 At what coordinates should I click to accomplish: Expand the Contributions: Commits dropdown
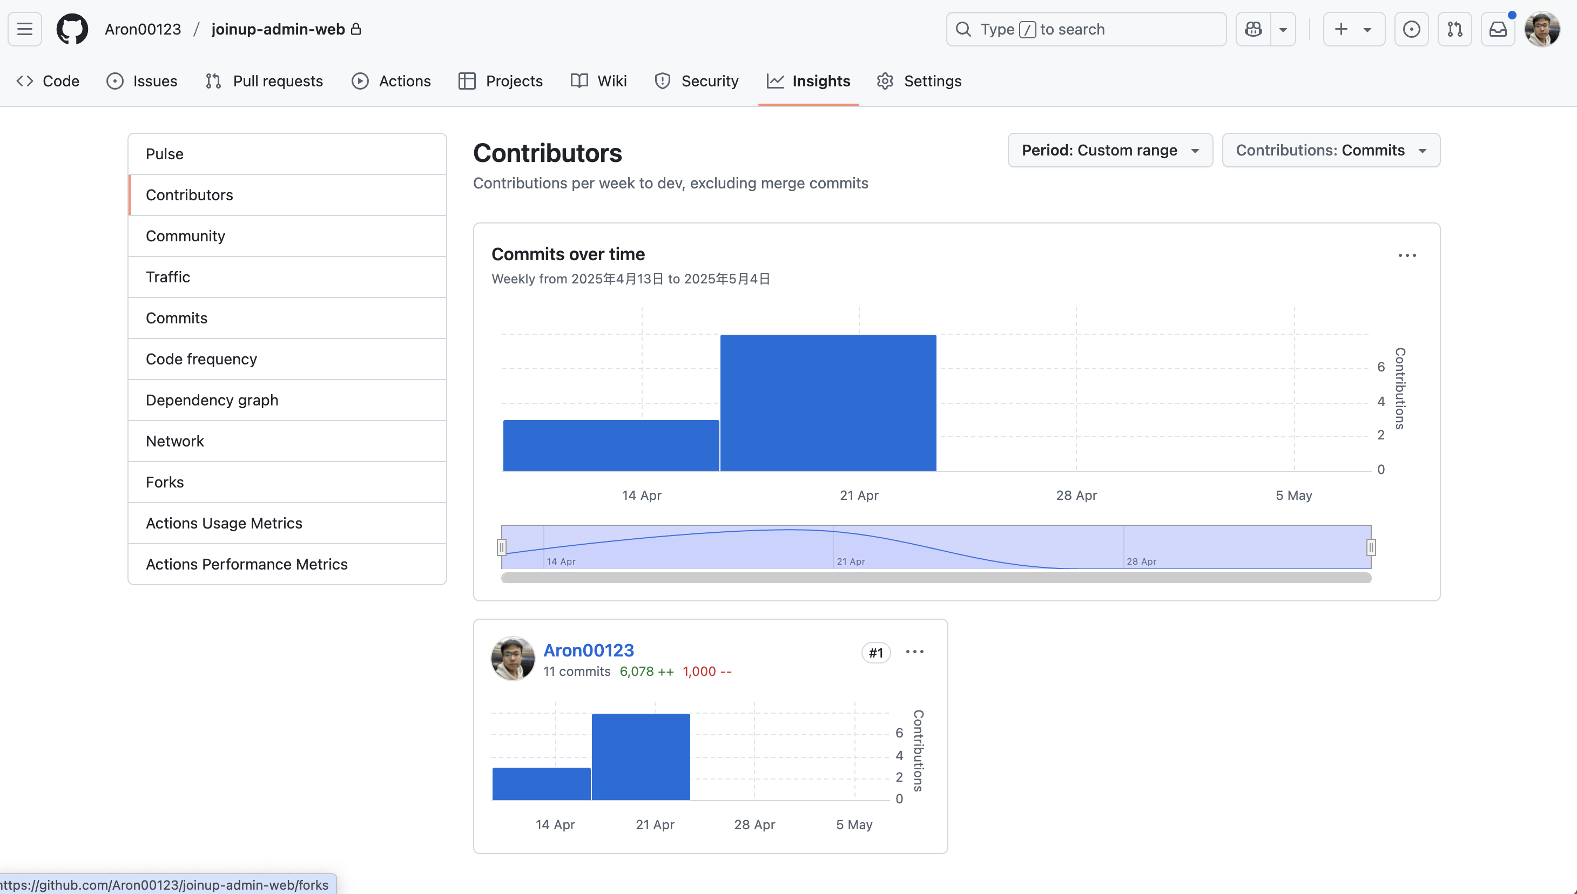pyautogui.click(x=1330, y=151)
